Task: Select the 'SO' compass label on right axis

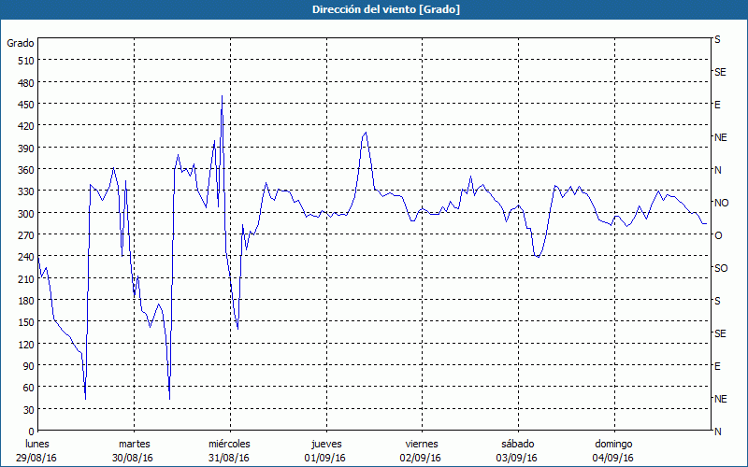Action: coord(721,268)
